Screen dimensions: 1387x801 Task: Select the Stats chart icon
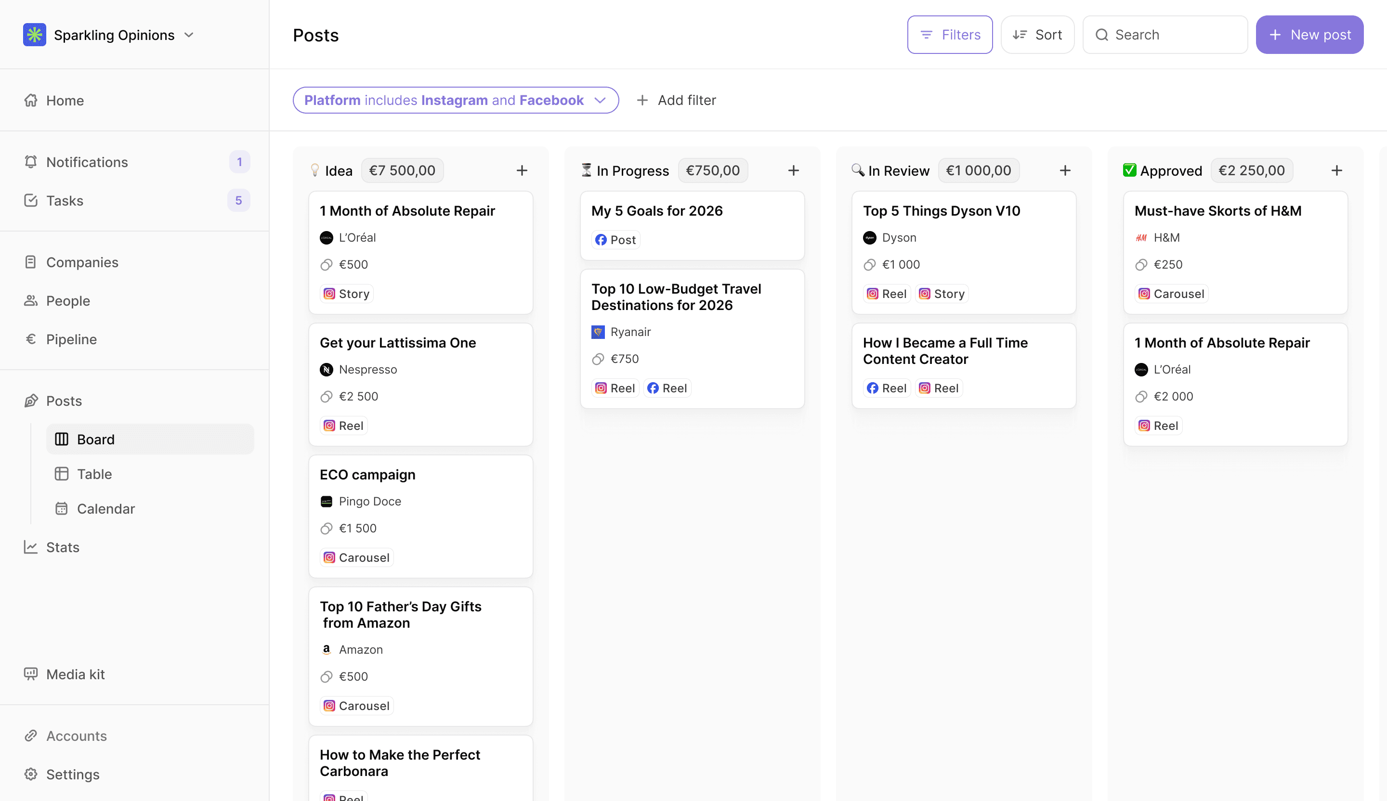click(x=31, y=547)
